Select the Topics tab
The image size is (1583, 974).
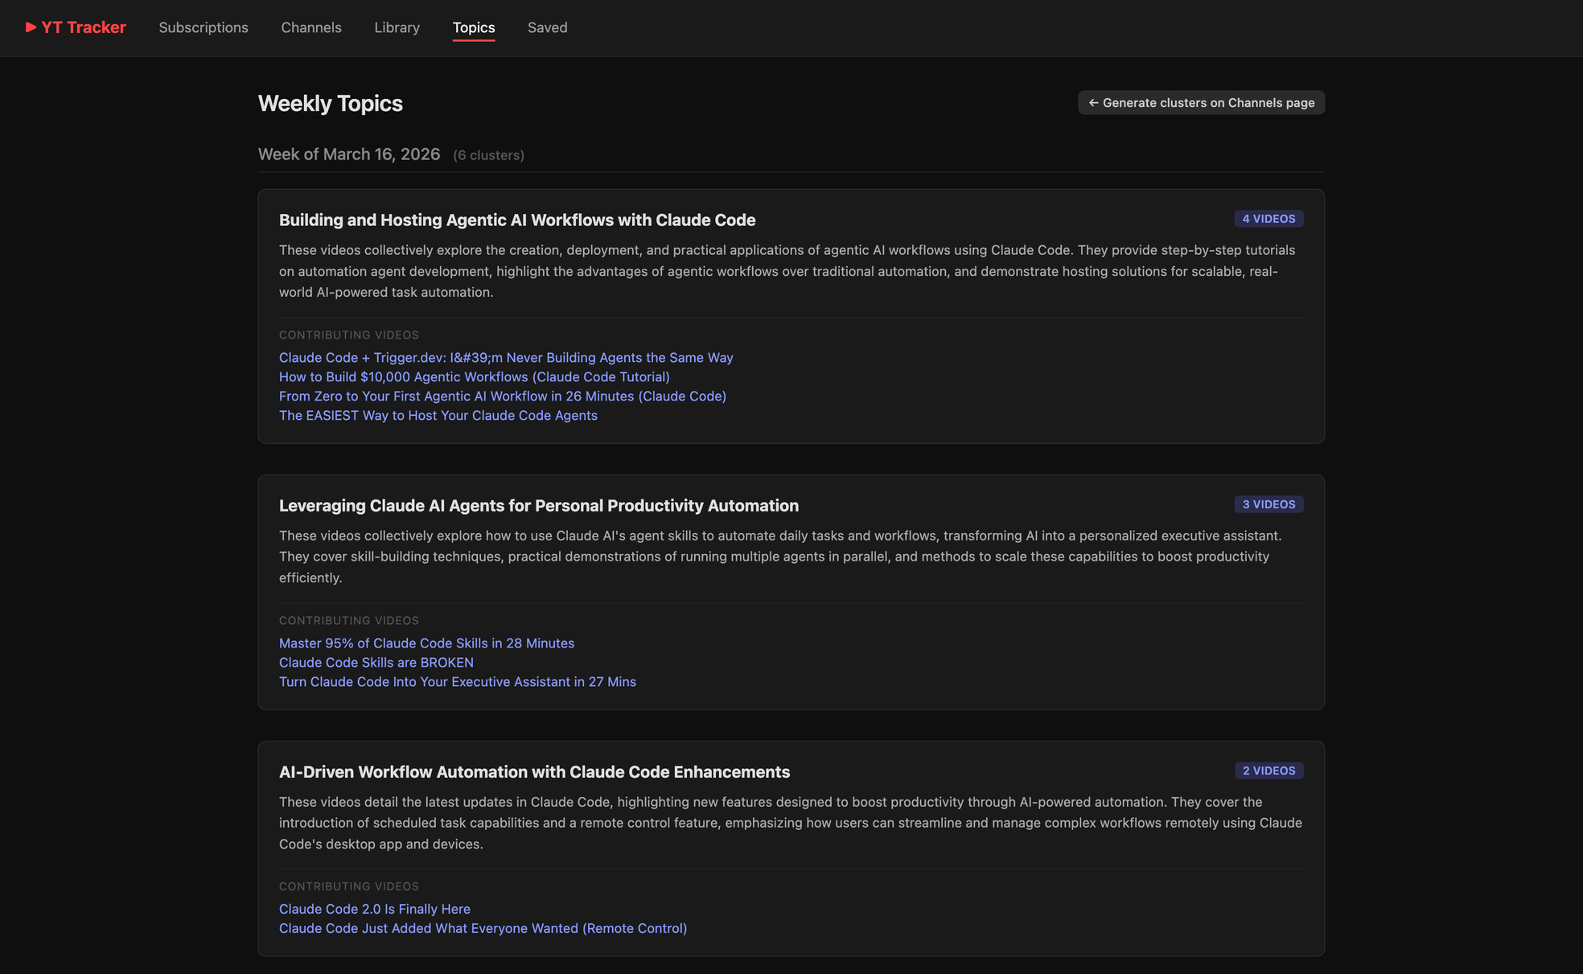click(474, 27)
